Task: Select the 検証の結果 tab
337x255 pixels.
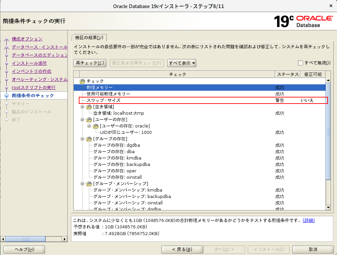Action: 89,37
